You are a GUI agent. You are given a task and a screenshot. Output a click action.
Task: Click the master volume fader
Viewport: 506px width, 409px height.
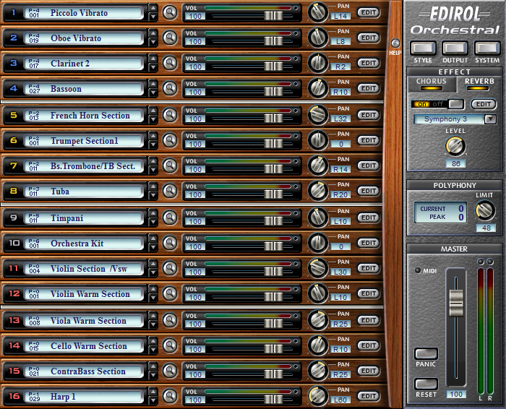click(456, 303)
